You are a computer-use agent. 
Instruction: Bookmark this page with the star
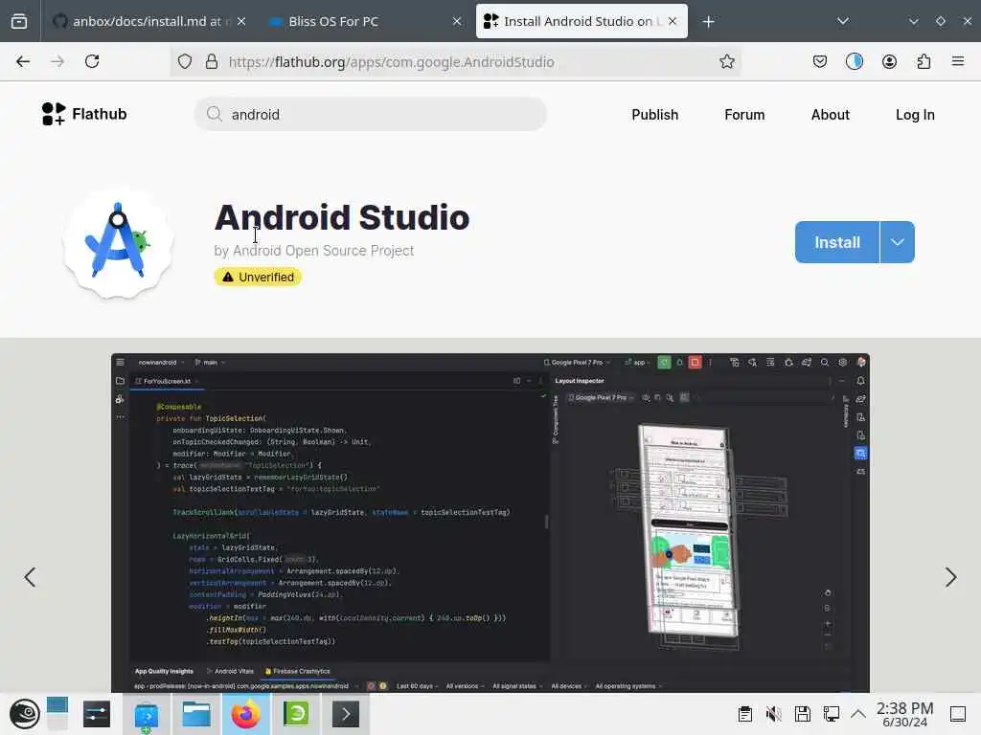coord(726,61)
